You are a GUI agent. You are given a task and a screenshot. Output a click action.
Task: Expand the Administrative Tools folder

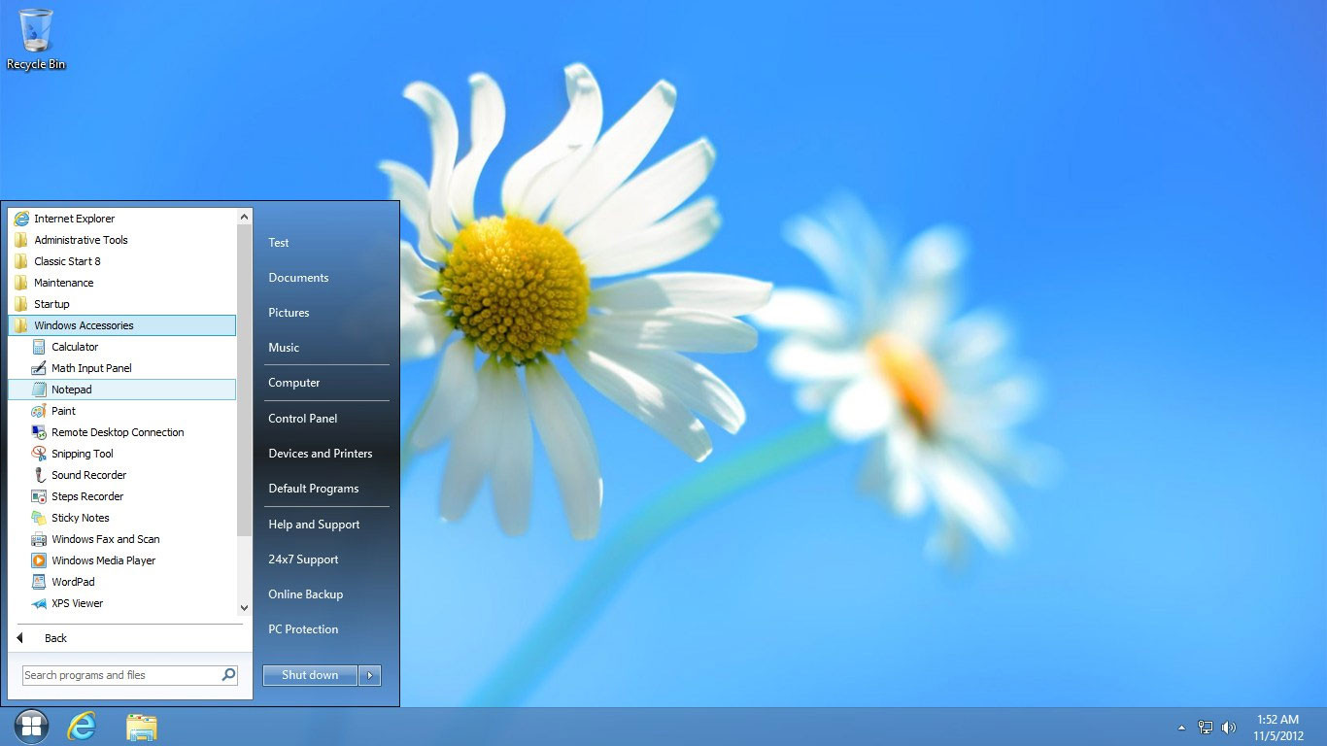tap(122, 240)
